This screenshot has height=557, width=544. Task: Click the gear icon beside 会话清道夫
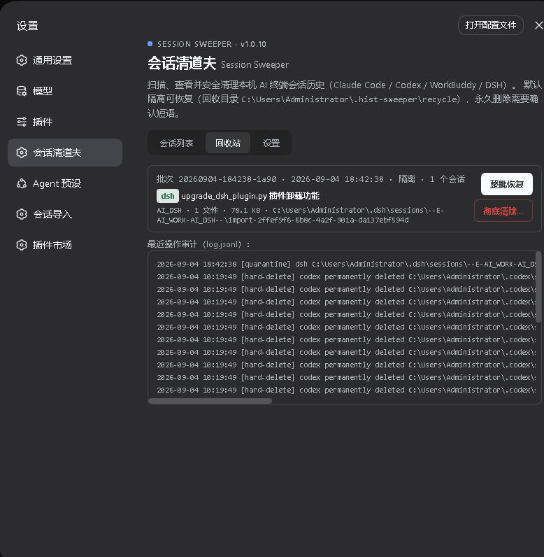coord(22,153)
